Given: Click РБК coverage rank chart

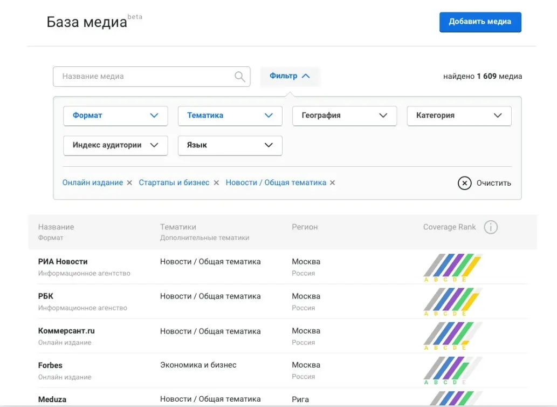Looking at the screenshot, I should [x=453, y=302].
